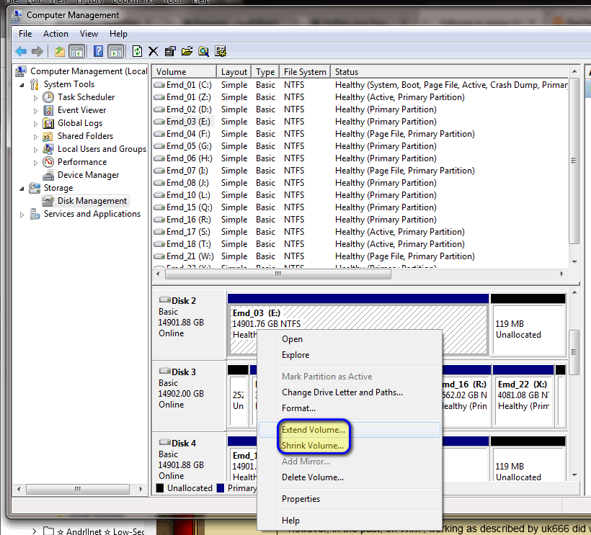Expand Services and Applications node
The height and width of the screenshot is (535, 591).
22,215
